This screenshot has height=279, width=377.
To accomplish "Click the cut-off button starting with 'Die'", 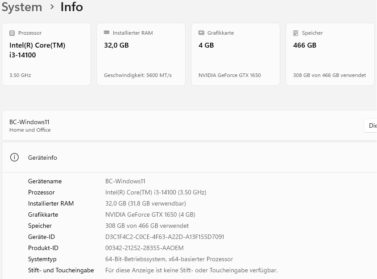I will [370, 125].
